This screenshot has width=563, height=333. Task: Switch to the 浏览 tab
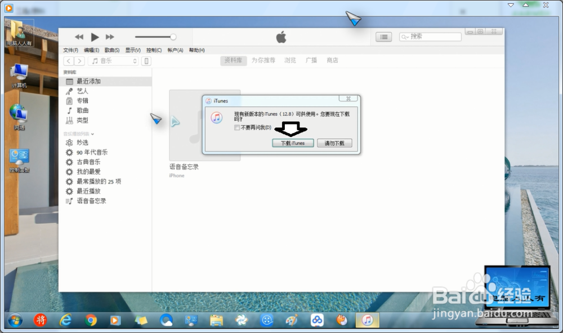290,60
